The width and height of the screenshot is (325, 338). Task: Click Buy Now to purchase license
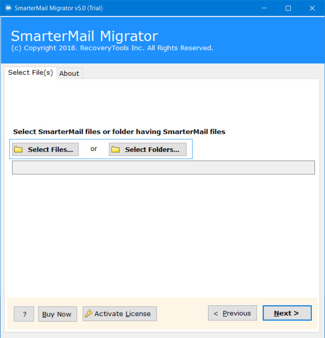point(58,314)
